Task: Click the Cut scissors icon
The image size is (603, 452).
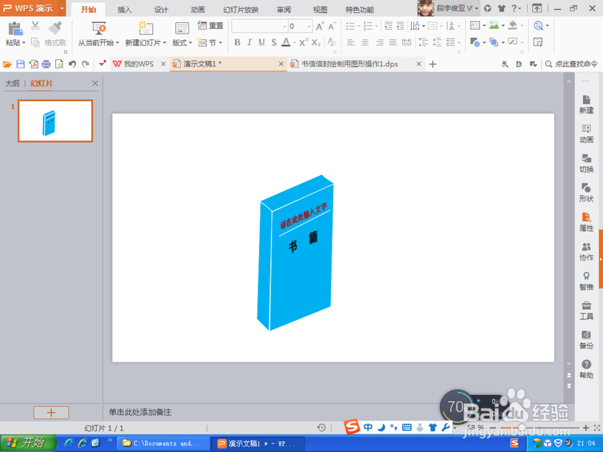Action: (35, 26)
